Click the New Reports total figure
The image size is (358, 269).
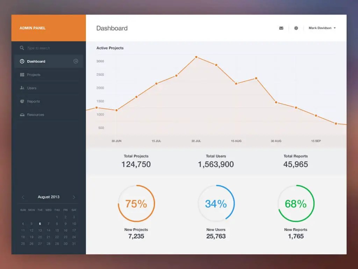point(295,236)
